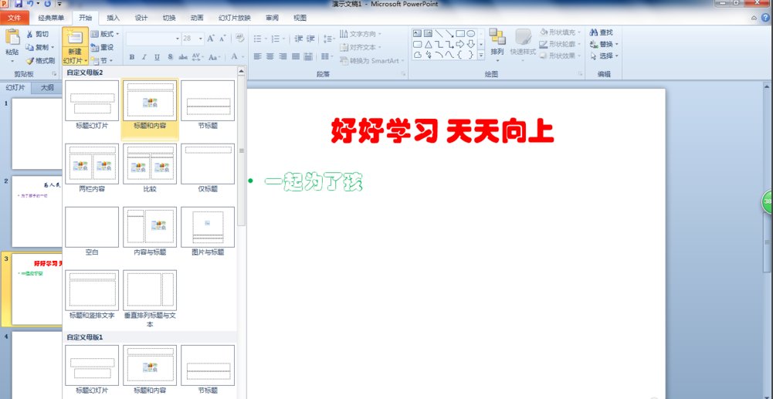Select the cloud shape in gallery

click(418, 55)
